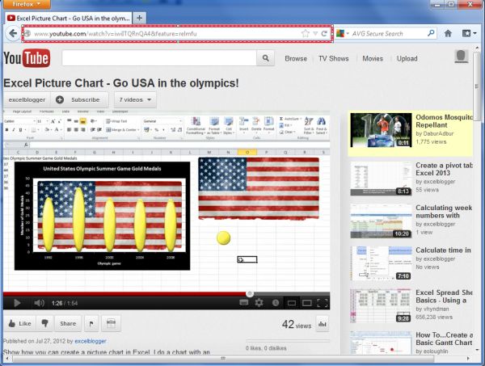Viewport: 485px width, 366px height.
Task: Click the YouTube logo
Action: coord(27,58)
